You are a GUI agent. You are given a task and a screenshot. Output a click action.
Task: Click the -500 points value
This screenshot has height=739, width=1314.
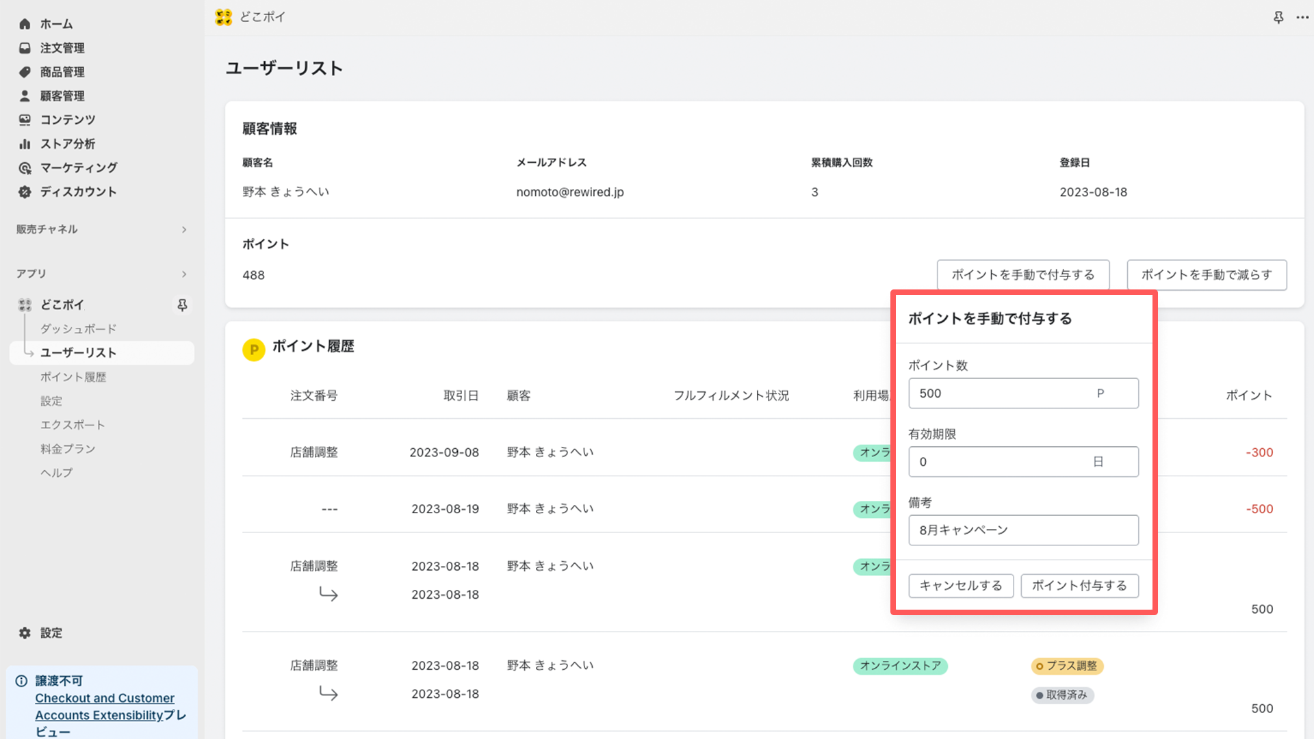tap(1259, 509)
